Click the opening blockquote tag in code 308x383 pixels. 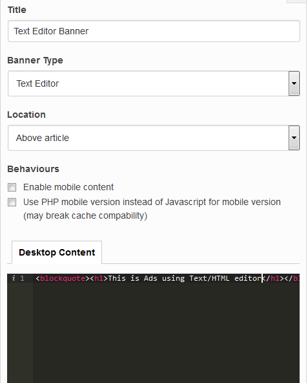click(63, 278)
